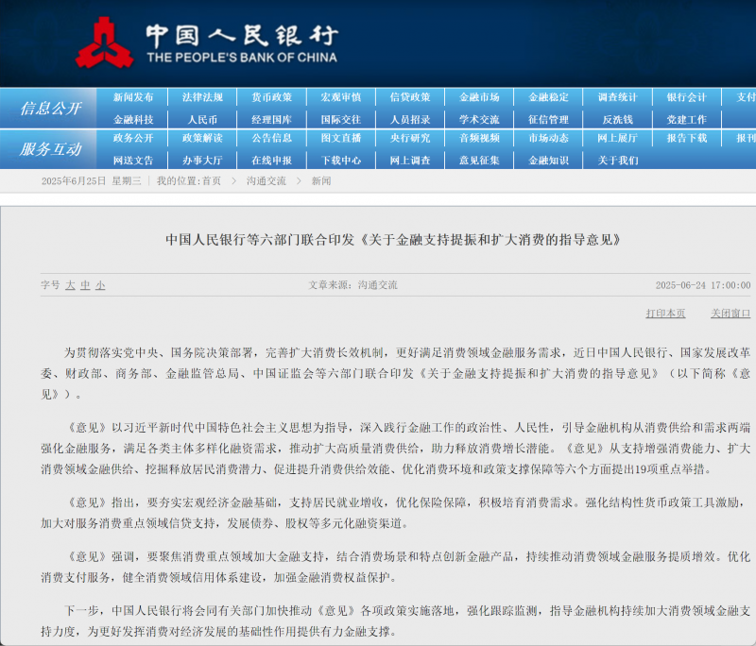This screenshot has height=646, width=756.
Task: Open 在线申报 menu item
Action: click(272, 161)
